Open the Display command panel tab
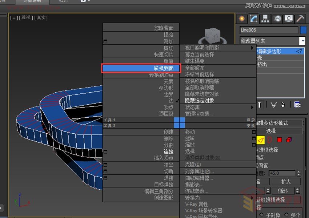309x218 pixels. click(289, 19)
